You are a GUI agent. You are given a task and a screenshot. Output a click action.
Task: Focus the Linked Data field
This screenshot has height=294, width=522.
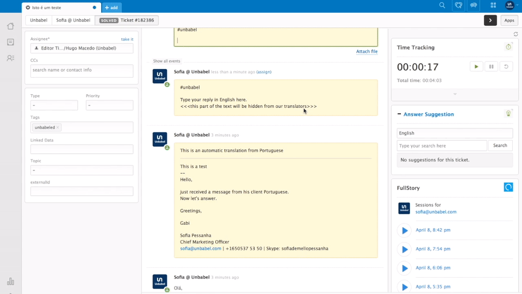point(82,149)
